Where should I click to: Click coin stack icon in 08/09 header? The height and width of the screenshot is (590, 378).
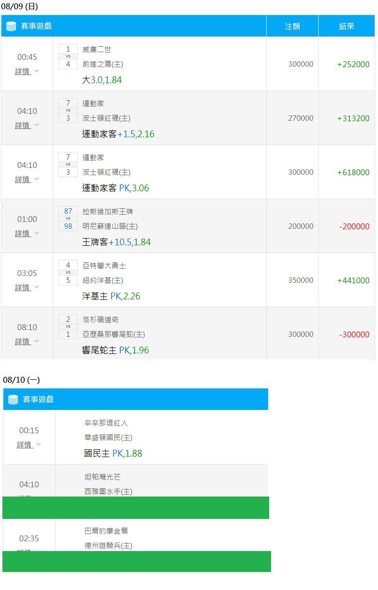(11, 26)
